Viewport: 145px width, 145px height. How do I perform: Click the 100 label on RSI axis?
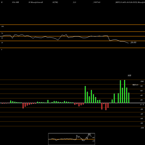pos(2,26)
